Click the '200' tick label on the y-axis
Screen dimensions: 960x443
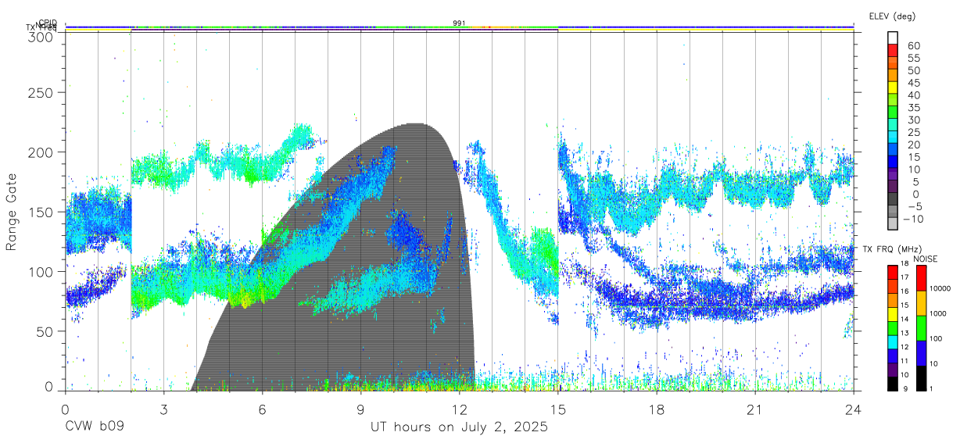[x=41, y=152]
